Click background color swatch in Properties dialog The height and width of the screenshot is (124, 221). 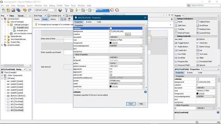(110, 31)
